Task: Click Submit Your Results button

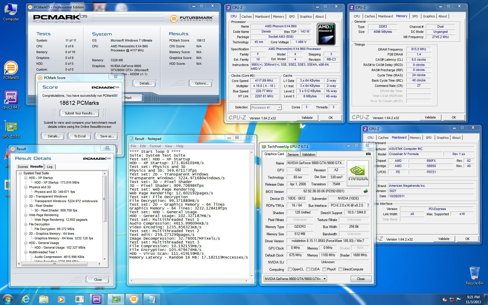Action: (x=79, y=113)
